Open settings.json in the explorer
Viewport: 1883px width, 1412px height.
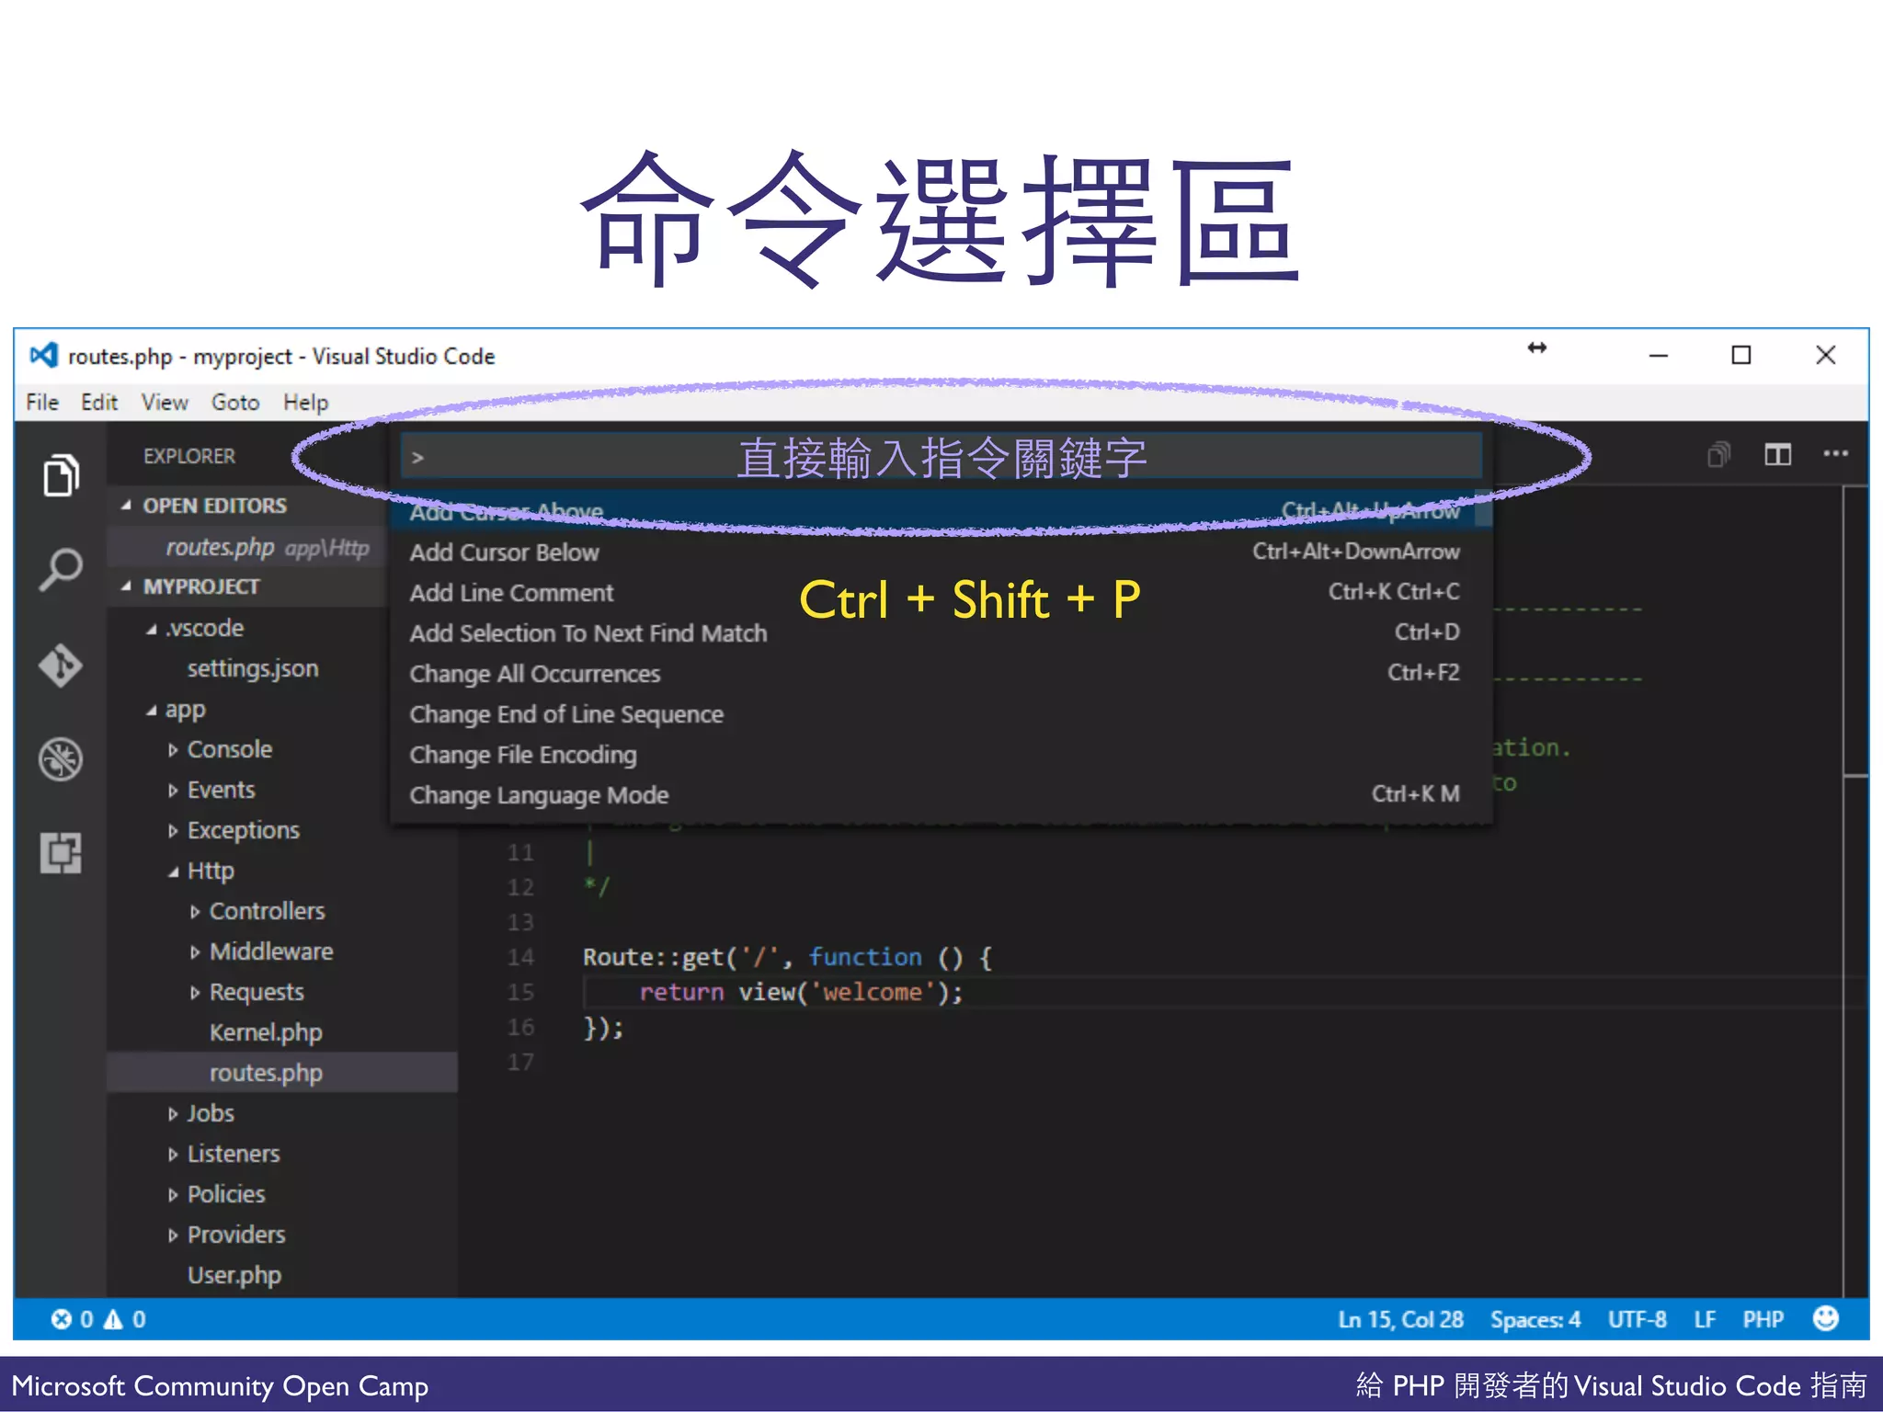pos(253,668)
